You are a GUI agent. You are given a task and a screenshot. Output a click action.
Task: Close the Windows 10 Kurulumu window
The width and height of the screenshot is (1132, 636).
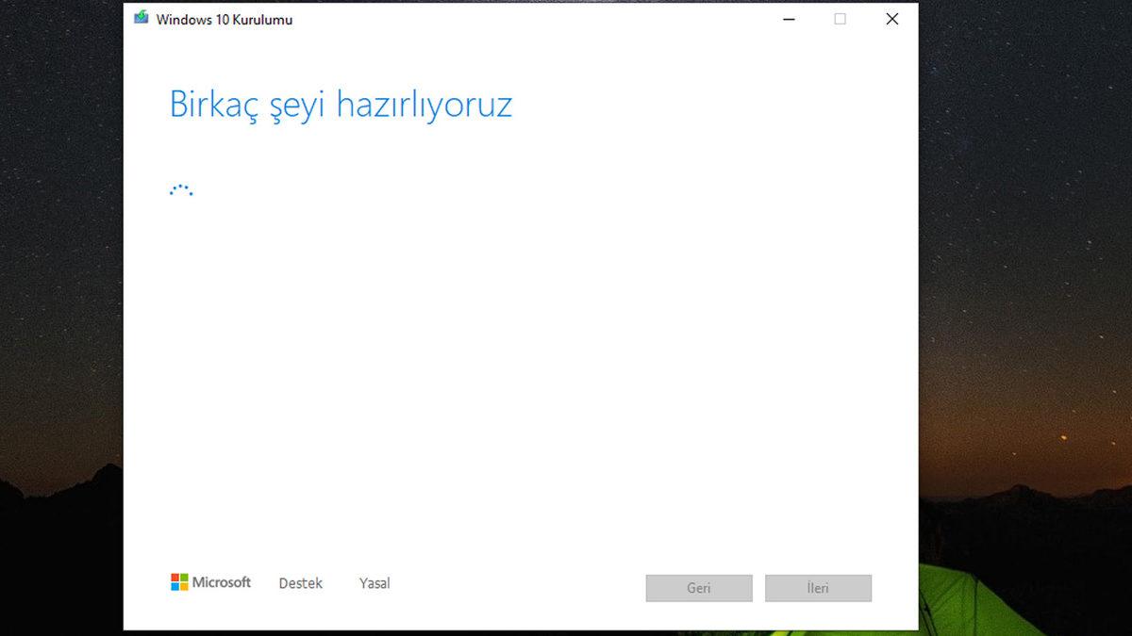coord(891,18)
